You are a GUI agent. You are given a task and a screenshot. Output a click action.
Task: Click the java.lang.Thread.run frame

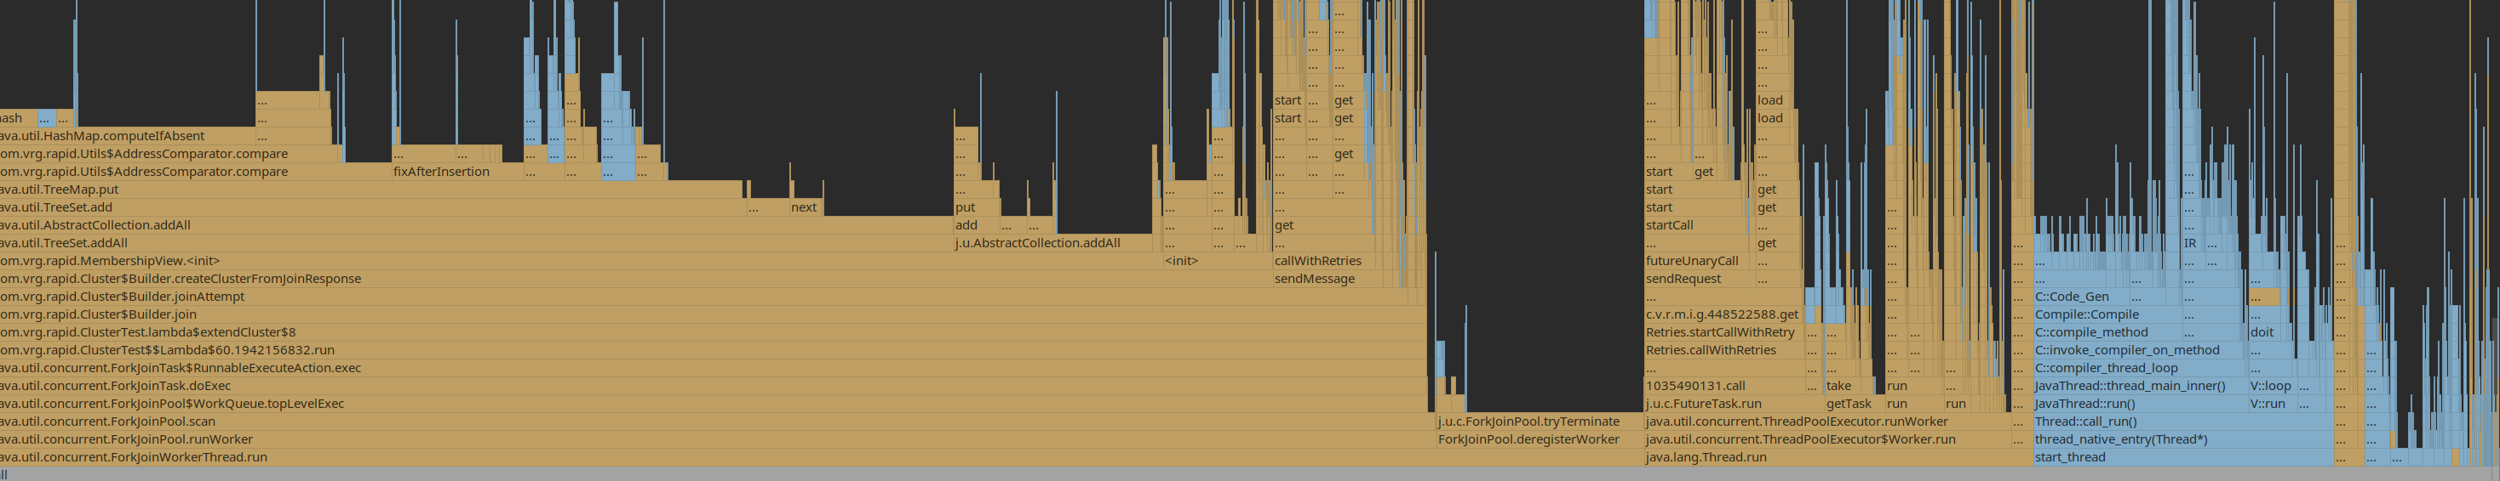pos(1839,458)
